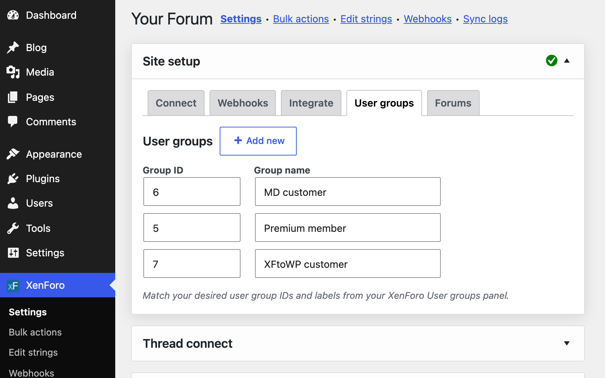
Task: Click the Plugins plug icon
Action: pos(13,179)
